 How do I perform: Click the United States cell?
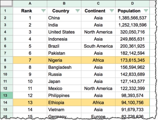[x=64, y=32]
